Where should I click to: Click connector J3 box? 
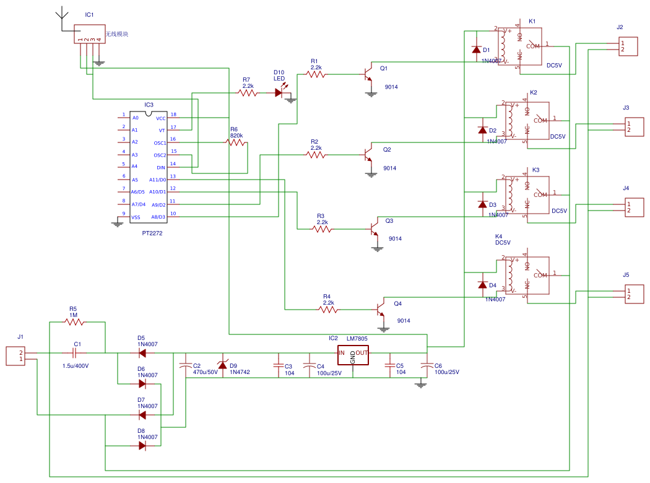pyautogui.click(x=635, y=127)
